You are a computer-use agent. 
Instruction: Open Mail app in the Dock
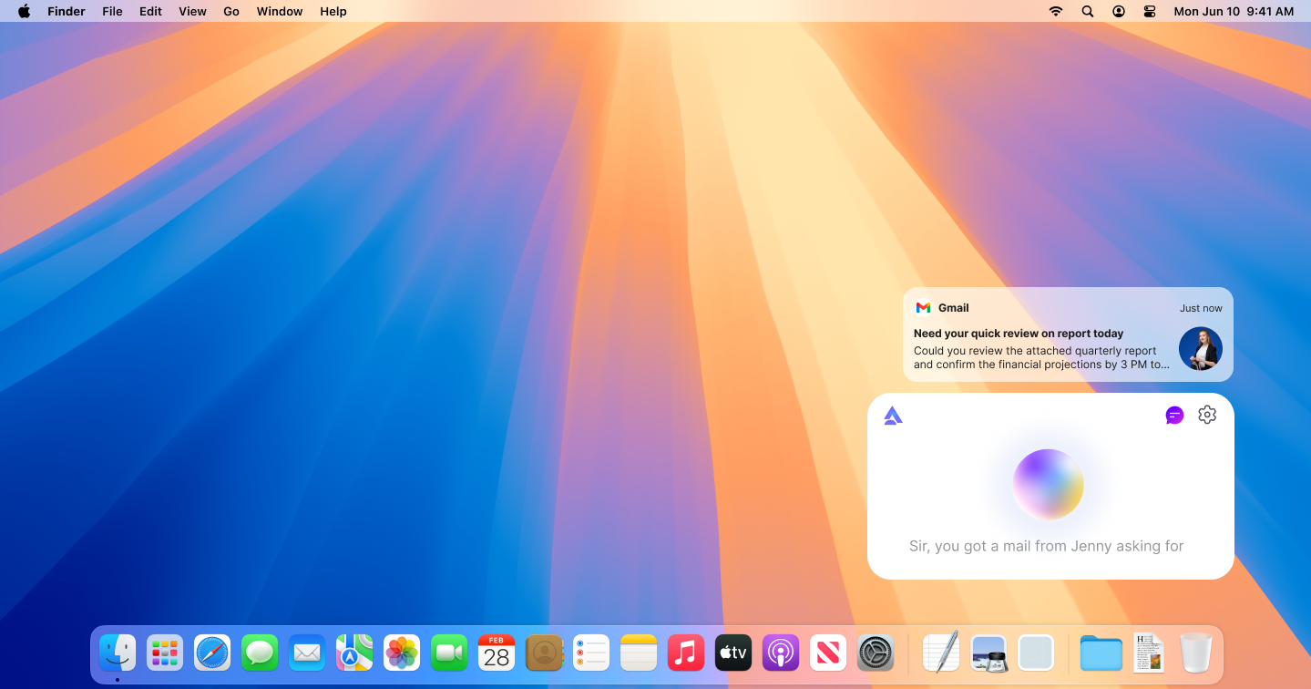307,653
